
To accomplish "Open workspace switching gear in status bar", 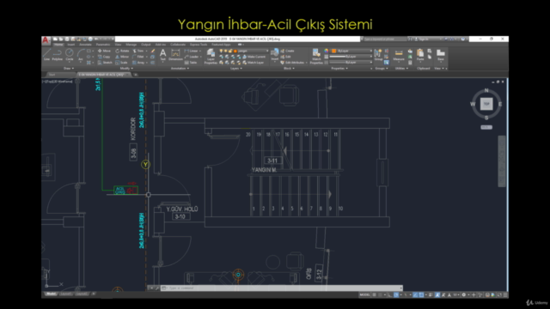I will click(x=464, y=295).
